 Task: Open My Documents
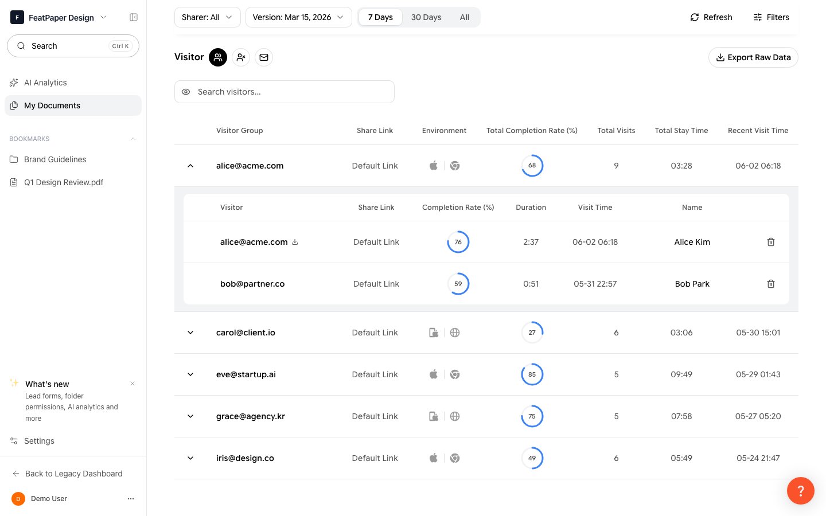(x=73, y=105)
